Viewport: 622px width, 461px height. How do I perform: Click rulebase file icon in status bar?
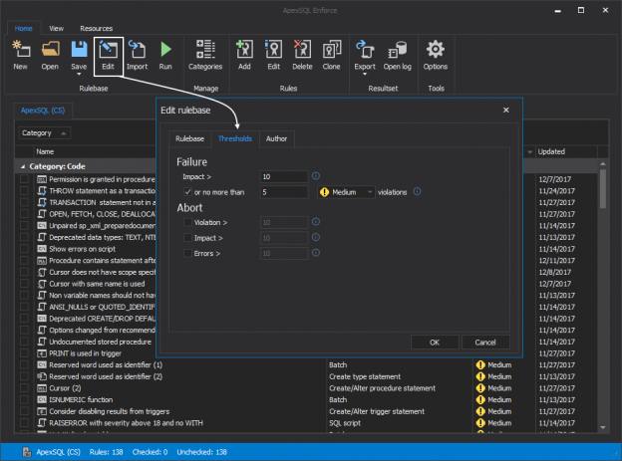[x=27, y=452]
